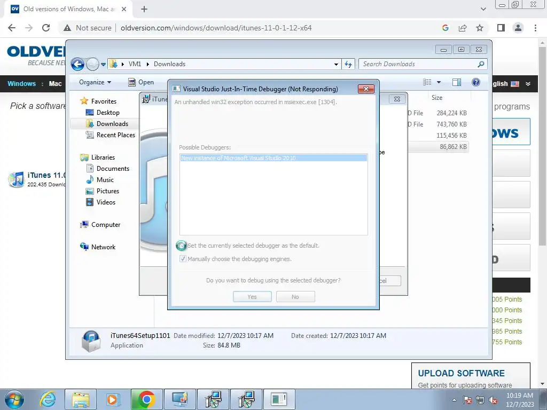Click the search magnifier in Explorer

[481, 64]
